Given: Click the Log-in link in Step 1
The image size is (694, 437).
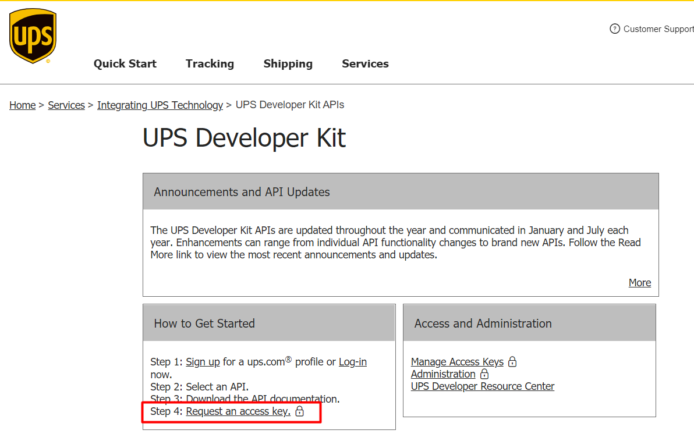Looking at the screenshot, I should (x=353, y=362).
